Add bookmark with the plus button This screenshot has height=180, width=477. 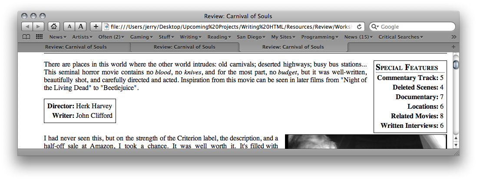[x=96, y=27]
